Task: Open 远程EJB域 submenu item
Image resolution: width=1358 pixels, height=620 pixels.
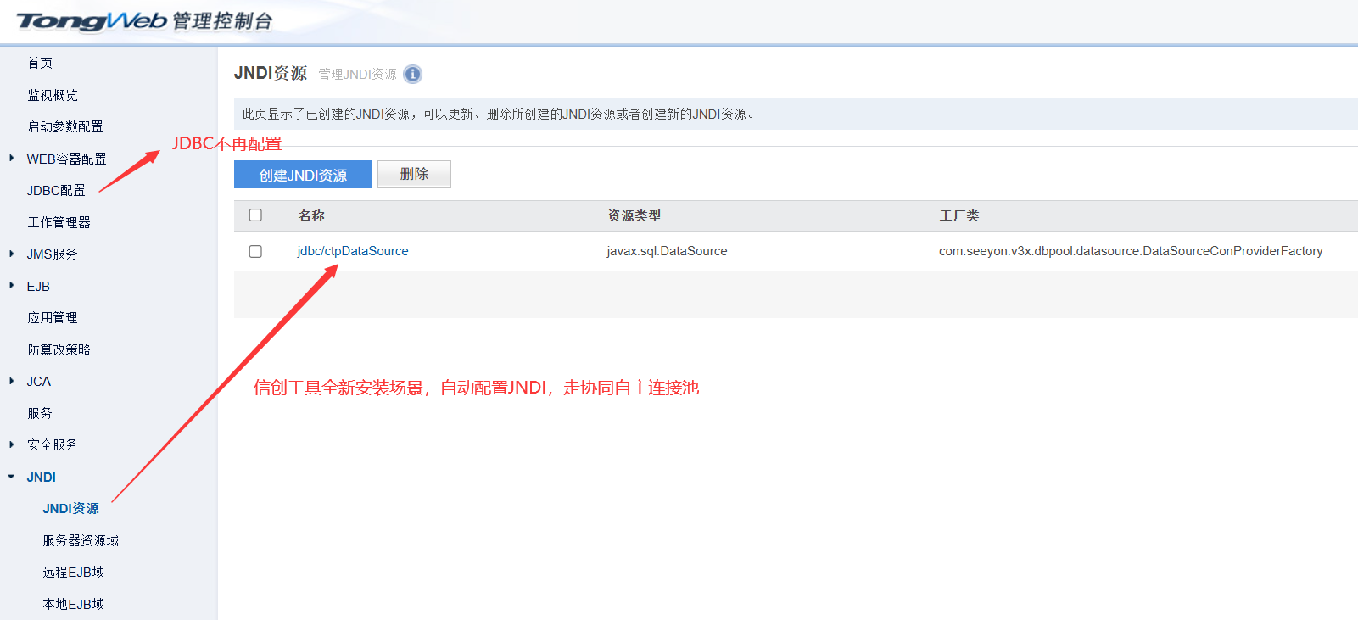Action: [74, 572]
